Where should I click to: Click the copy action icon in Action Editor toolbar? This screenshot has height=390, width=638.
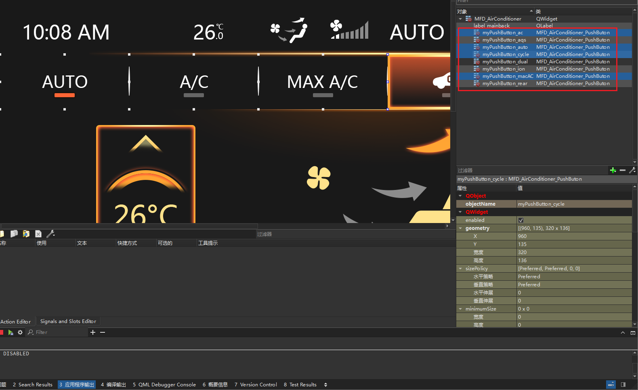pyautogui.click(x=14, y=234)
